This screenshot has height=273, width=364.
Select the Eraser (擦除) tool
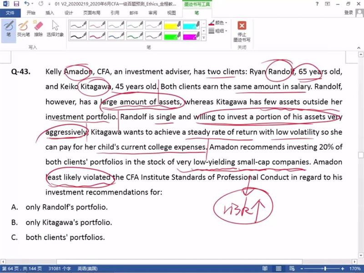tap(39, 28)
